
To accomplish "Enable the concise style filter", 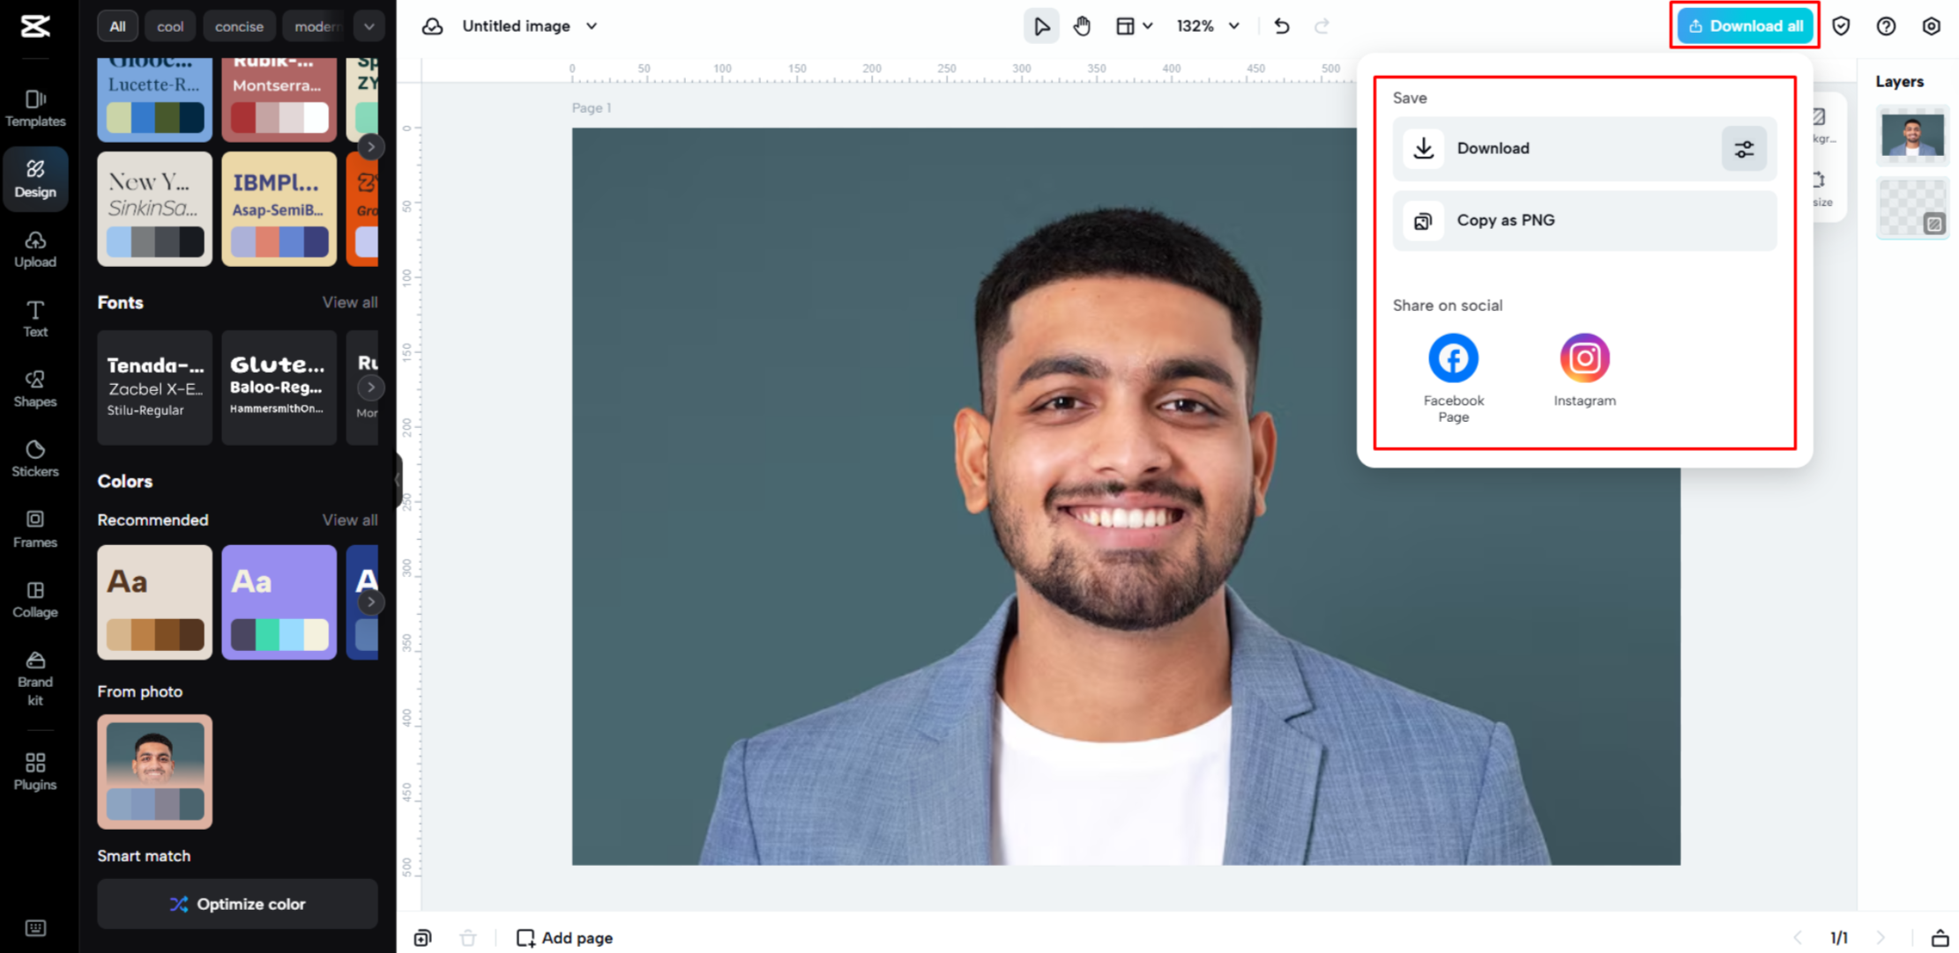I will pyautogui.click(x=239, y=26).
